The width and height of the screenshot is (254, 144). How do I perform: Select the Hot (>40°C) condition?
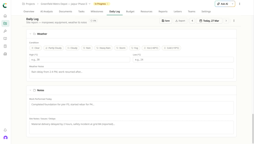[x=151, y=48]
